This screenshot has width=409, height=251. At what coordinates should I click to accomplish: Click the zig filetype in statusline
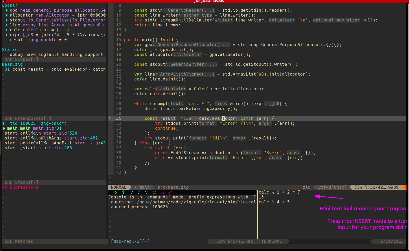[x=306, y=187]
